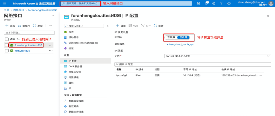
Task: Check the box next to foranhengcloudtest636
Action: pos(7,45)
